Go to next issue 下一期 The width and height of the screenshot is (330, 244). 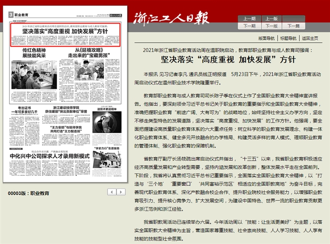pos(249,26)
